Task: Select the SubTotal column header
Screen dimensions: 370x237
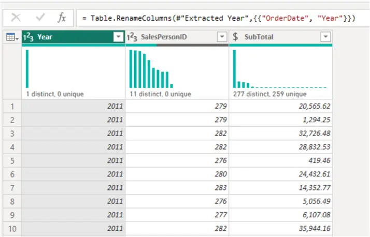Action: 280,37
